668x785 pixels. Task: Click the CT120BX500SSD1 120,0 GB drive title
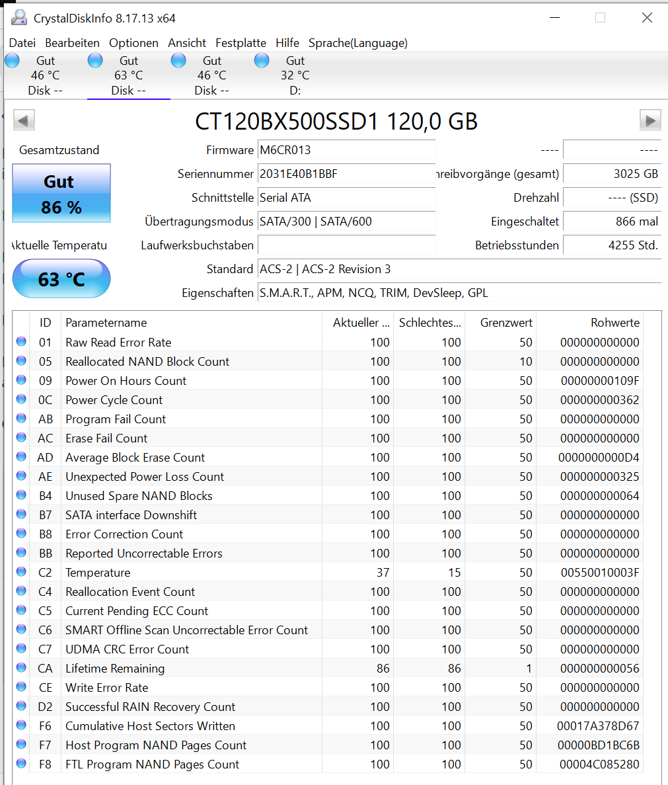point(336,121)
